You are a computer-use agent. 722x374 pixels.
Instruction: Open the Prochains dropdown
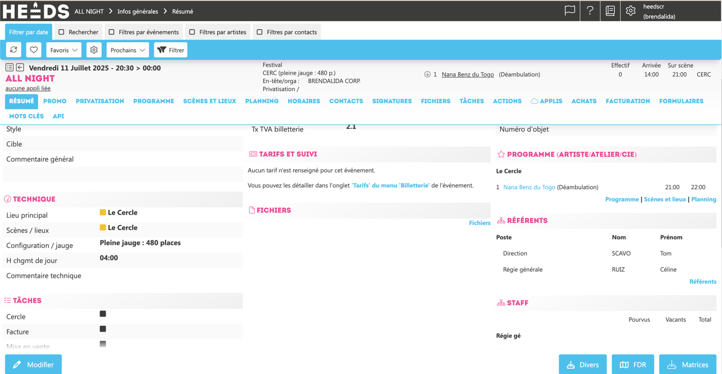[x=128, y=50]
